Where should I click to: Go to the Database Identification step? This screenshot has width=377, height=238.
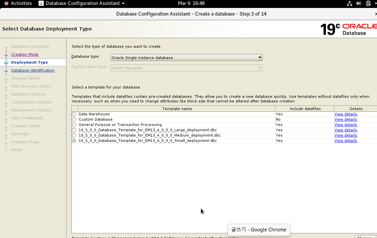pos(33,70)
